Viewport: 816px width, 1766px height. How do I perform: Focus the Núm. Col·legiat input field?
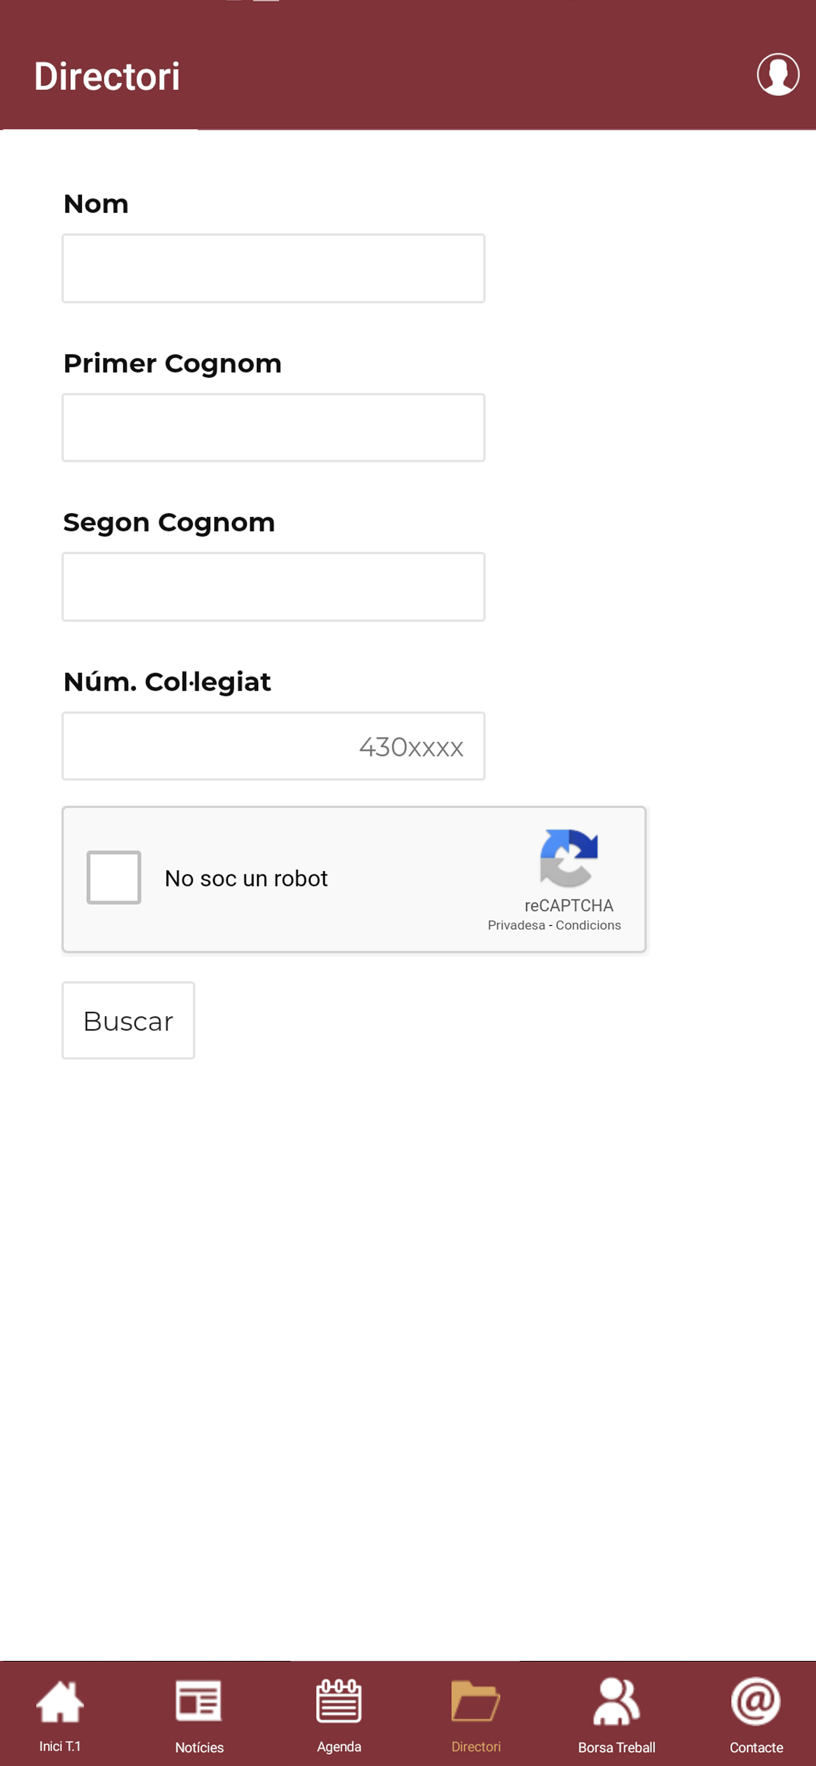pos(273,746)
